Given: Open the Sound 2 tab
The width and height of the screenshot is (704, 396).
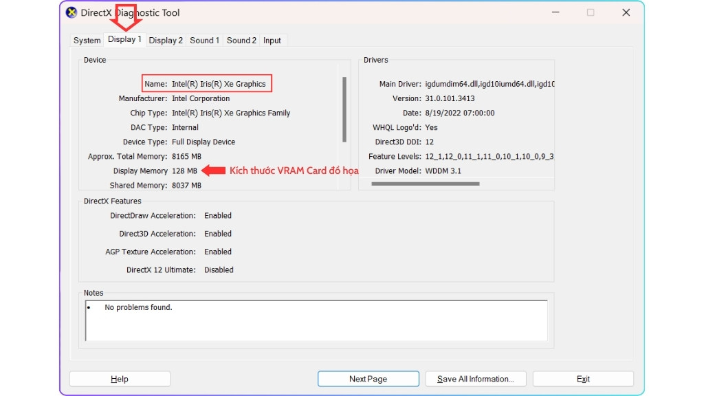Looking at the screenshot, I should click(241, 40).
